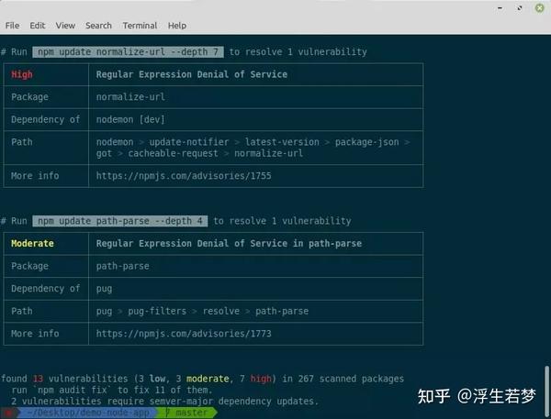Click the red '13' vulnerabilities count
The width and height of the screenshot is (551, 419).
tap(38, 379)
